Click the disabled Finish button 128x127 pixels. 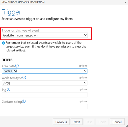[x=102, y=122]
